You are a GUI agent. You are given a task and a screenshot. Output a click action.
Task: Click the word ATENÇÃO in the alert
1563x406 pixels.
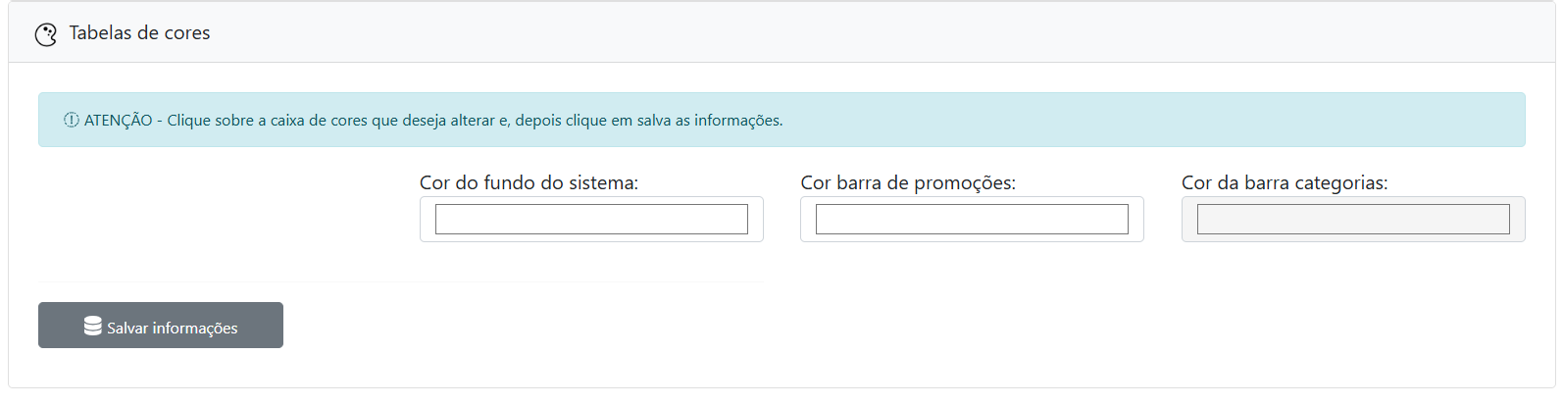[118, 121]
